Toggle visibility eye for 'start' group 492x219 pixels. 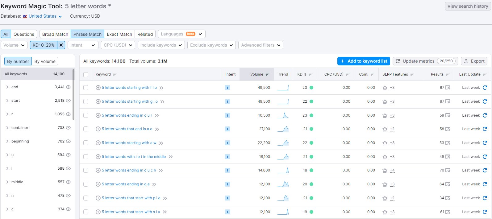click(x=68, y=101)
